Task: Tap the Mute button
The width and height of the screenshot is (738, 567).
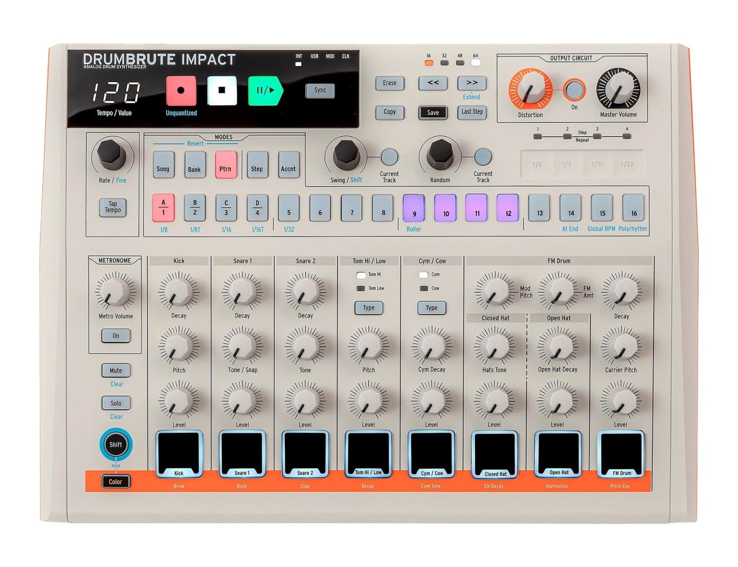Action: coord(116,371)
